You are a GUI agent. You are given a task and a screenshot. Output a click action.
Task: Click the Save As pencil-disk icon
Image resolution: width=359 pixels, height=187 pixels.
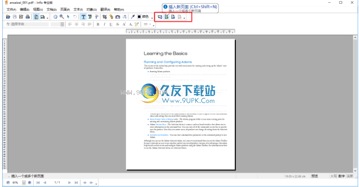click(x=21, y=17)
